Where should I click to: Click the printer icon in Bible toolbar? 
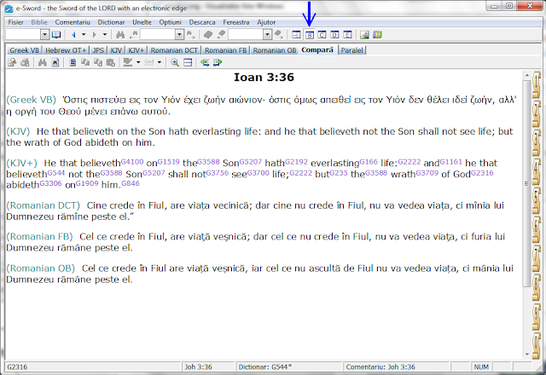(25, 62)
